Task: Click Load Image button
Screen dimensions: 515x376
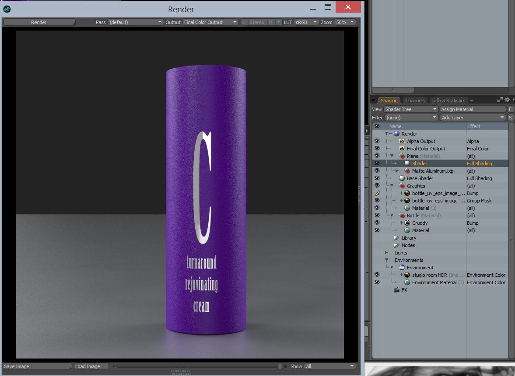Action: pos(91,366)
